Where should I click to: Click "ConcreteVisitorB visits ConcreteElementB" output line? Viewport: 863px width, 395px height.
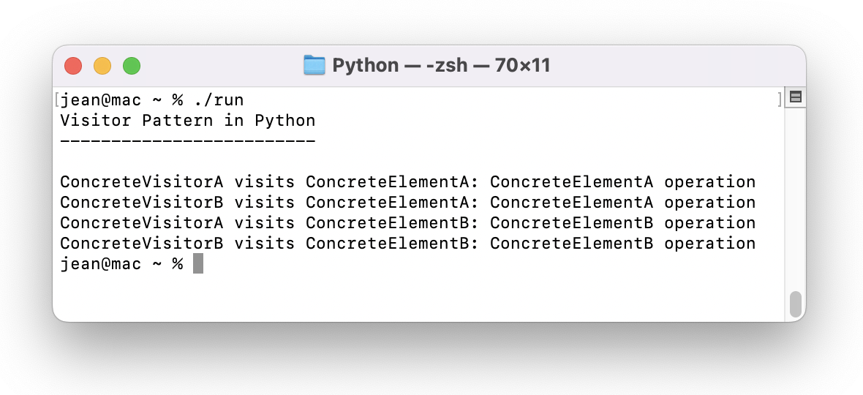pyautogui.click(x=408, y=243)
